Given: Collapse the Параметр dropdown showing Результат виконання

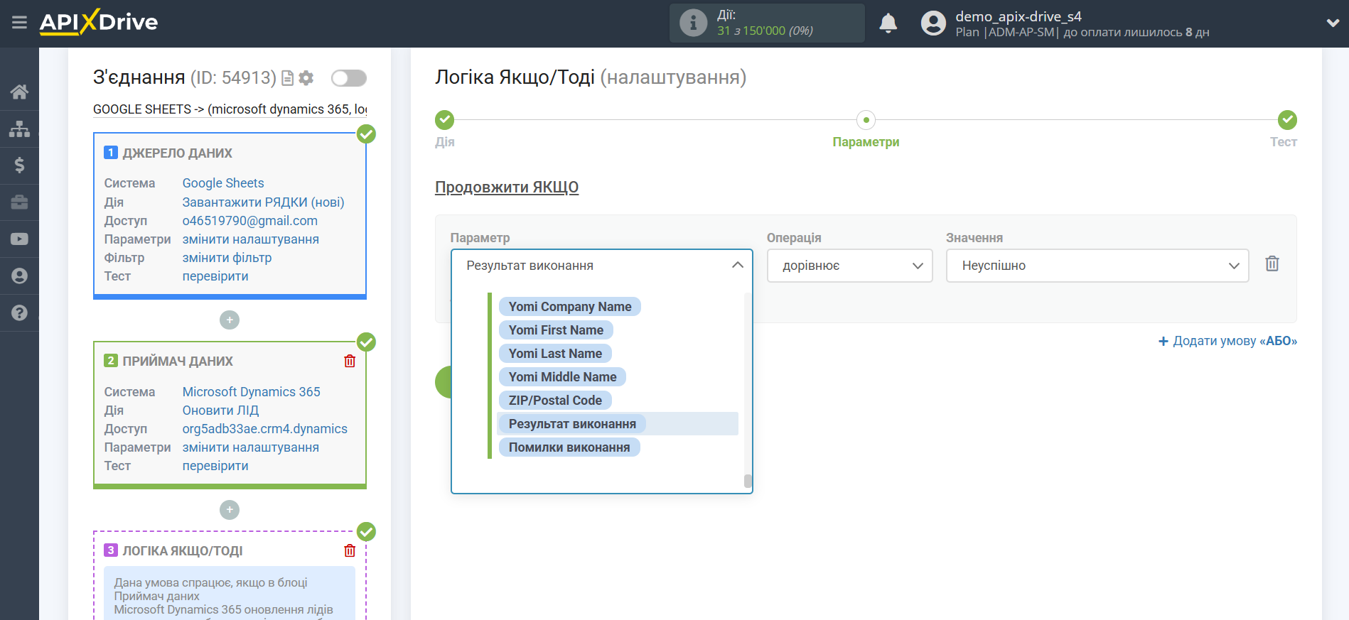Looking at the screenshot, I should pos(602,266).
